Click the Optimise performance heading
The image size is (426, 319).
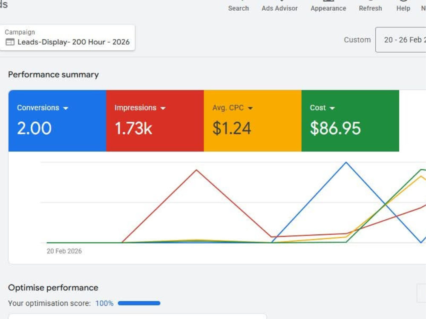pos(53,288)
